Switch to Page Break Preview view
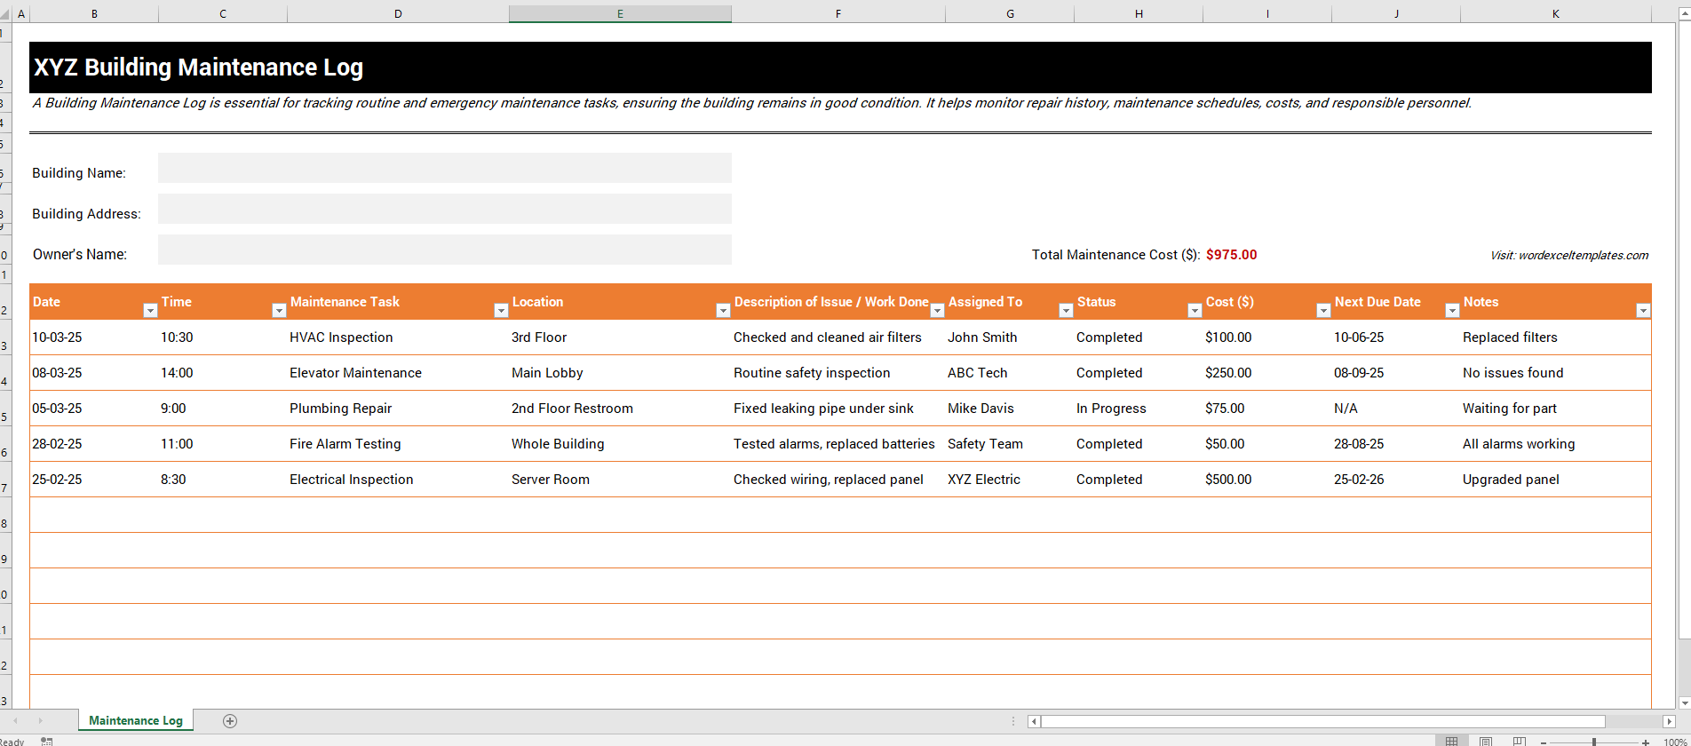 pos(1520,741)
